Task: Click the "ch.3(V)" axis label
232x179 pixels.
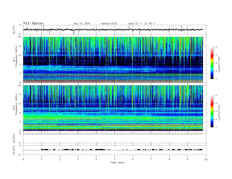Action: click(14, 138)
